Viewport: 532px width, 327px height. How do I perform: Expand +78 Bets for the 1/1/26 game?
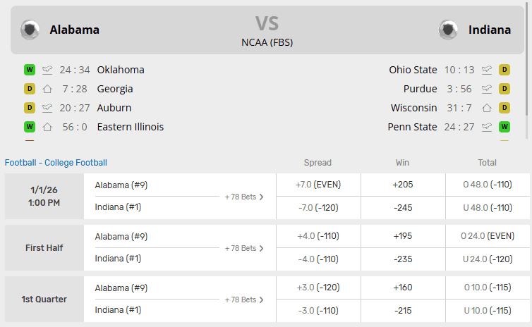pyautogui.click(x=244, y=197)
